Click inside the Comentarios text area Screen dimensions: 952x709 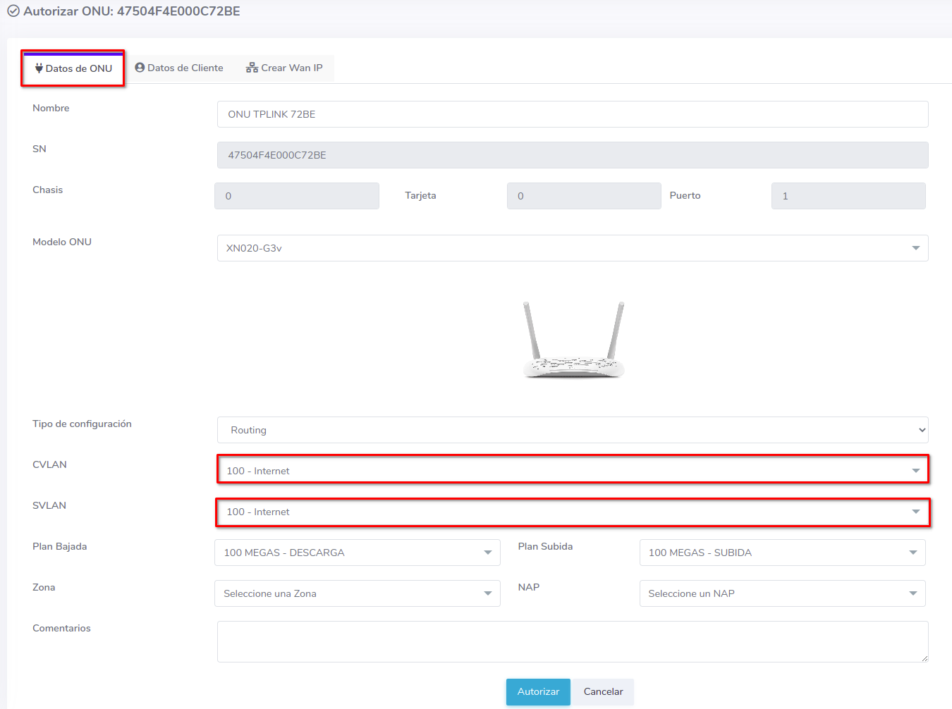pos(572,641)
